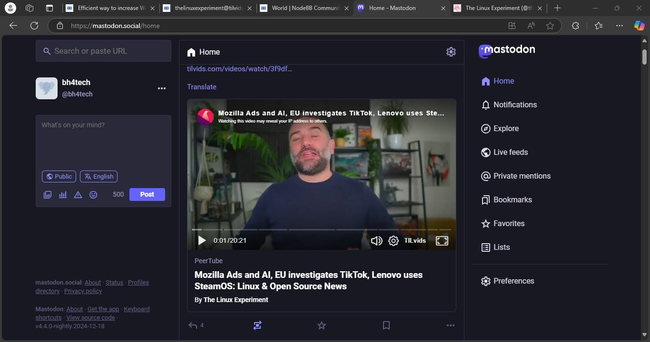Click the video channel avatar icon

click(206, 117)
